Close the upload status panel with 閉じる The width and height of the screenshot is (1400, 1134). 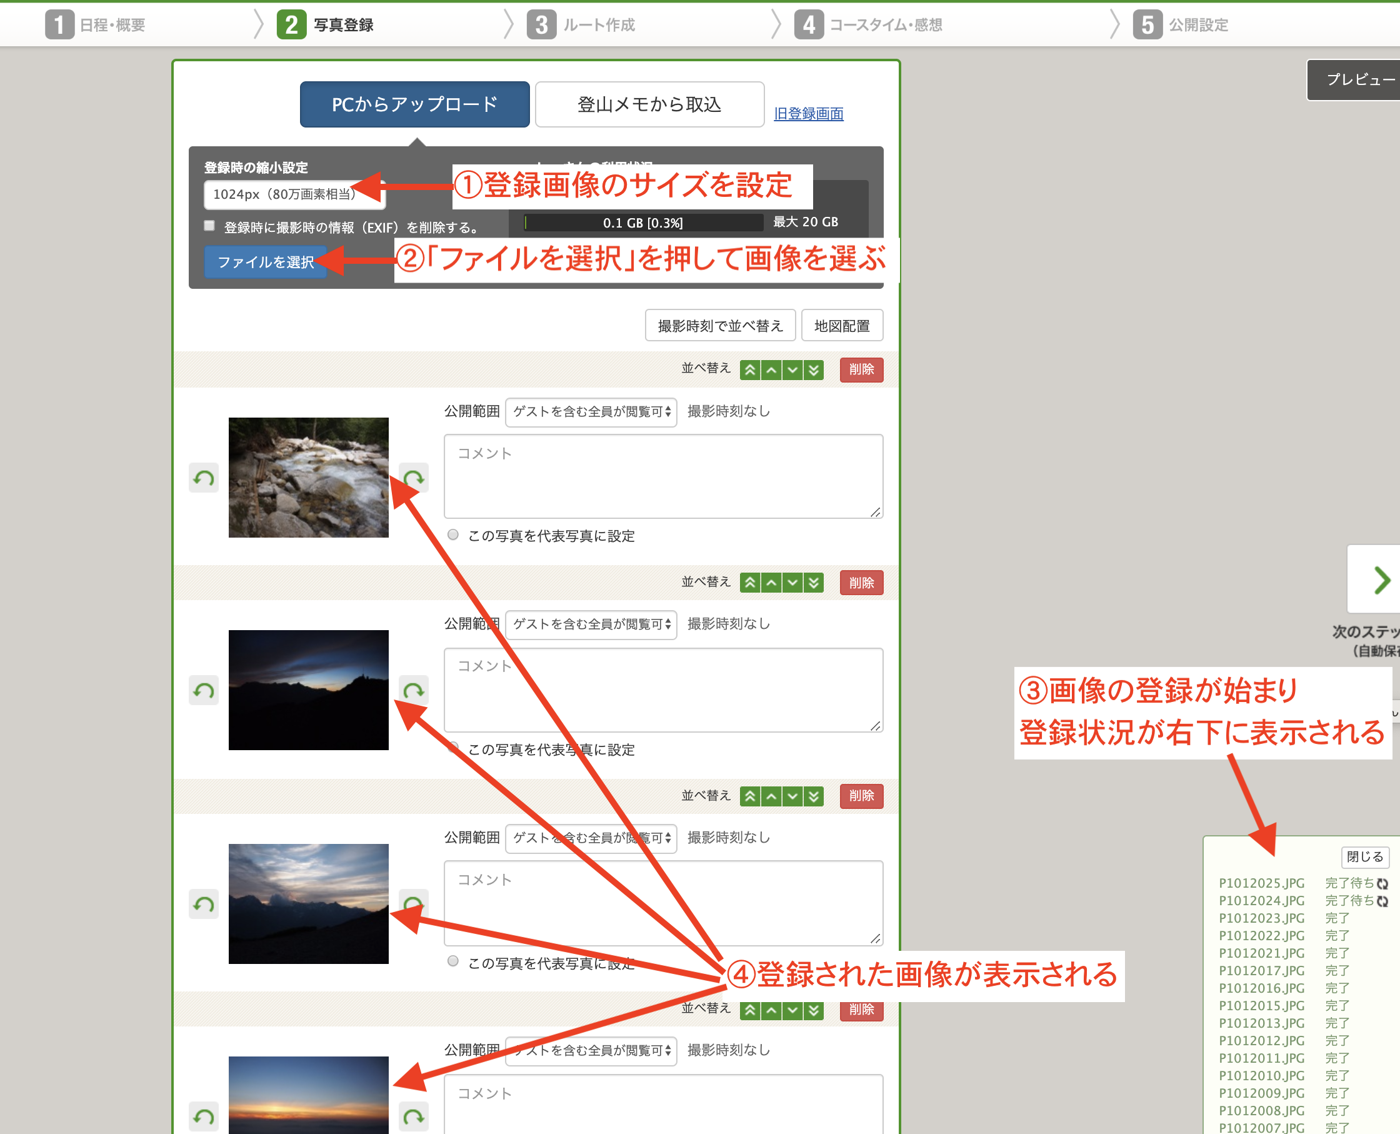click(x=1364, y=857)
